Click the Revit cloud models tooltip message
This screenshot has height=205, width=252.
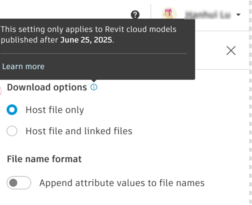pyautogui.click(x=88, y=30)
